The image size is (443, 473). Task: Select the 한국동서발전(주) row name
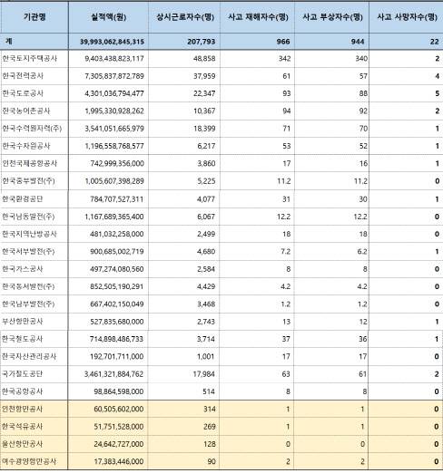pos(28,286)
